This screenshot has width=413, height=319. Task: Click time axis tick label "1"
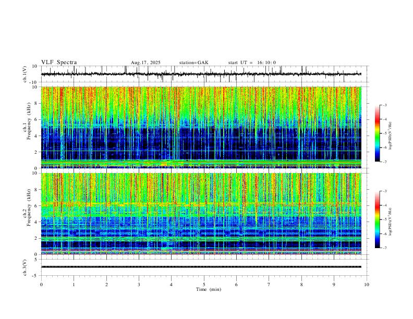tap(74, 285)
